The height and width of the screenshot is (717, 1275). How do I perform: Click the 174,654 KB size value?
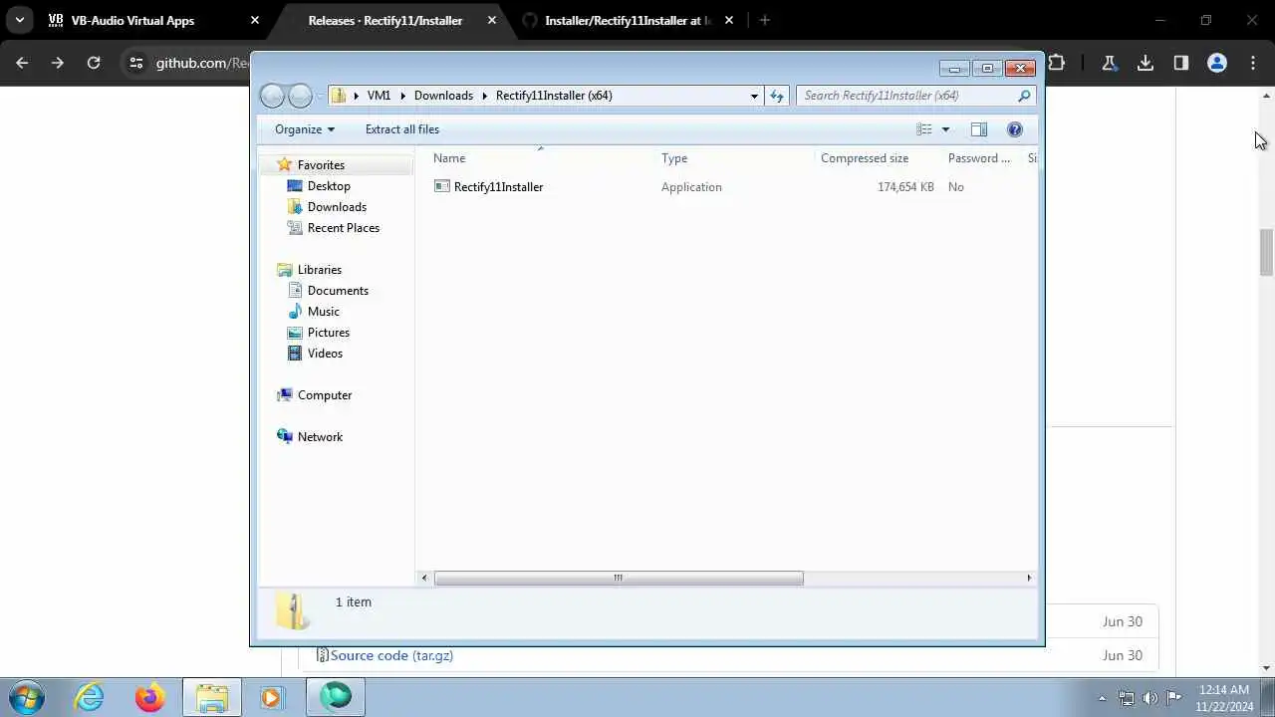pos(905,187)
